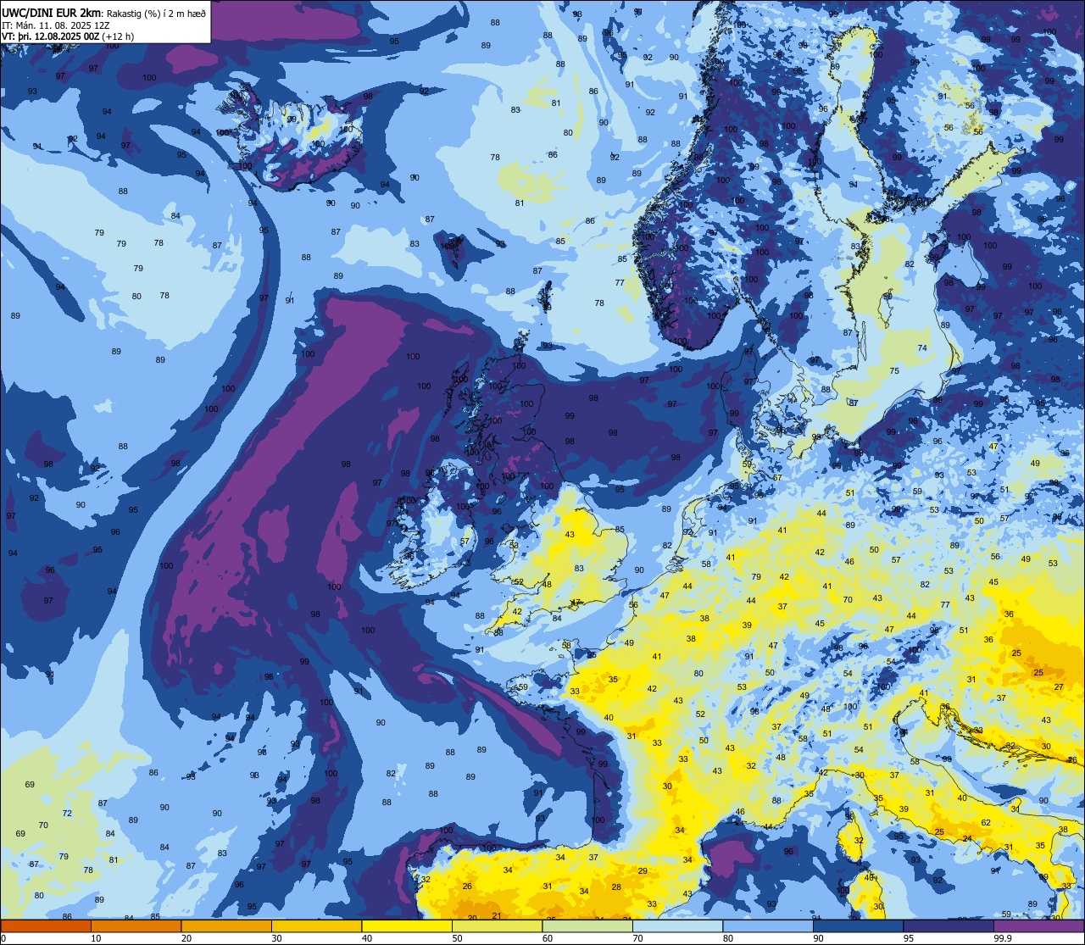Viewport: 1085px width, 945px height.
Task: Click the "62" humidity value on the map
Action: click(x=986, y=823)
